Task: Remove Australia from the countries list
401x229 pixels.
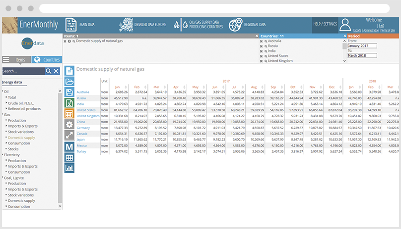Action: coord(262,41)
